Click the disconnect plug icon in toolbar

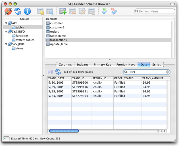pyautogui.click(x=8, y=11)
